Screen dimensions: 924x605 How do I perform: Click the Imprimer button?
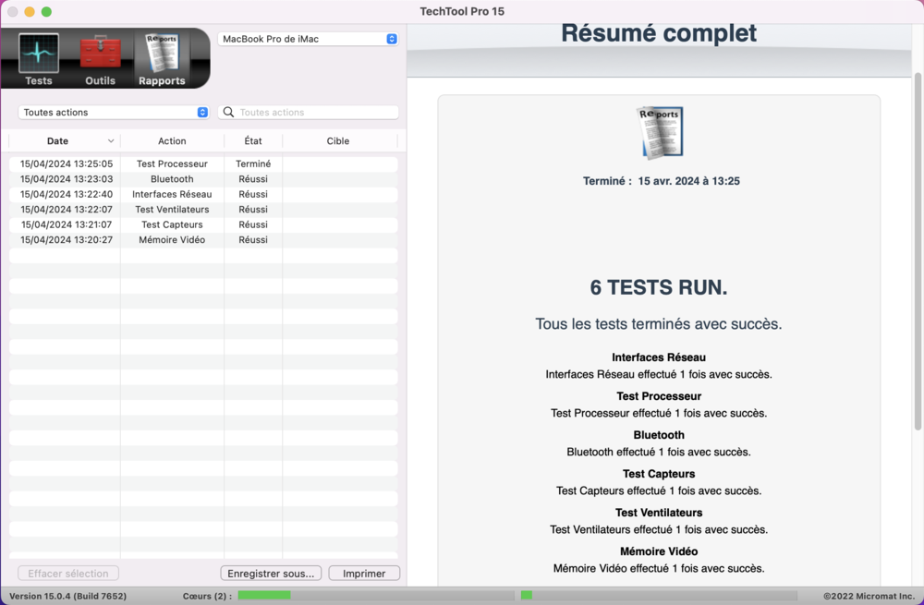click(x=364, y=574)
